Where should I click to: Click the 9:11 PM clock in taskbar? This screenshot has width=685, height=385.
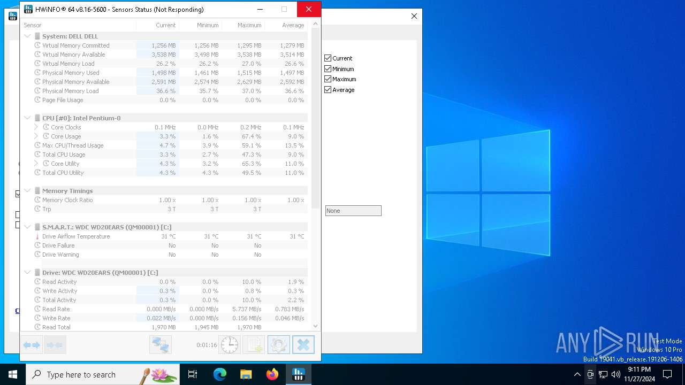(x=639, y=369)
